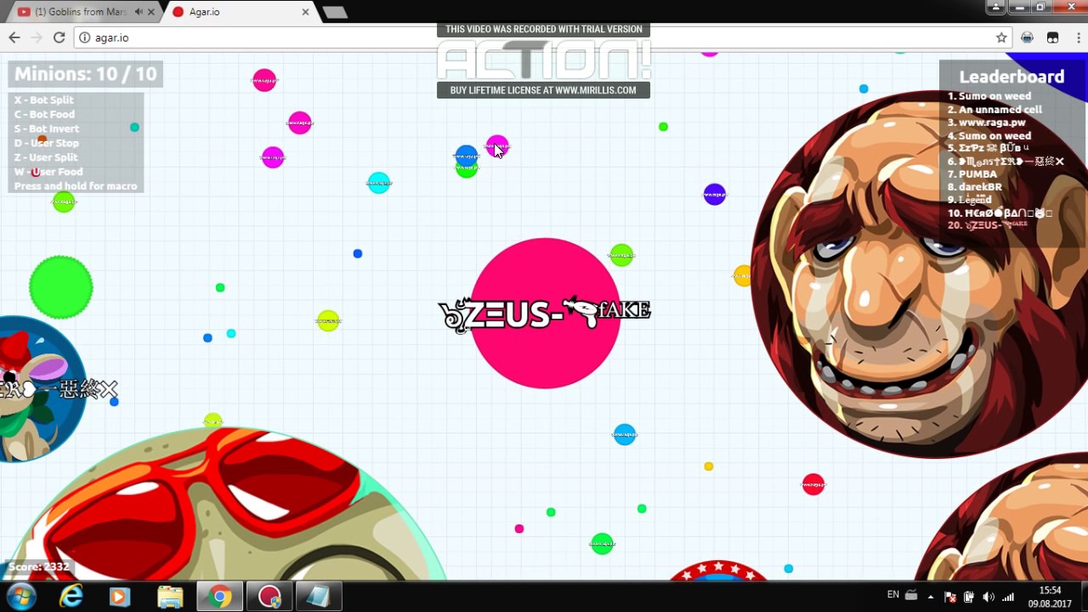This screenshot has height=612, width=1088.
Task: Click the pink ZEUS-FAKE player cell
Action: (x=545, y=313)
